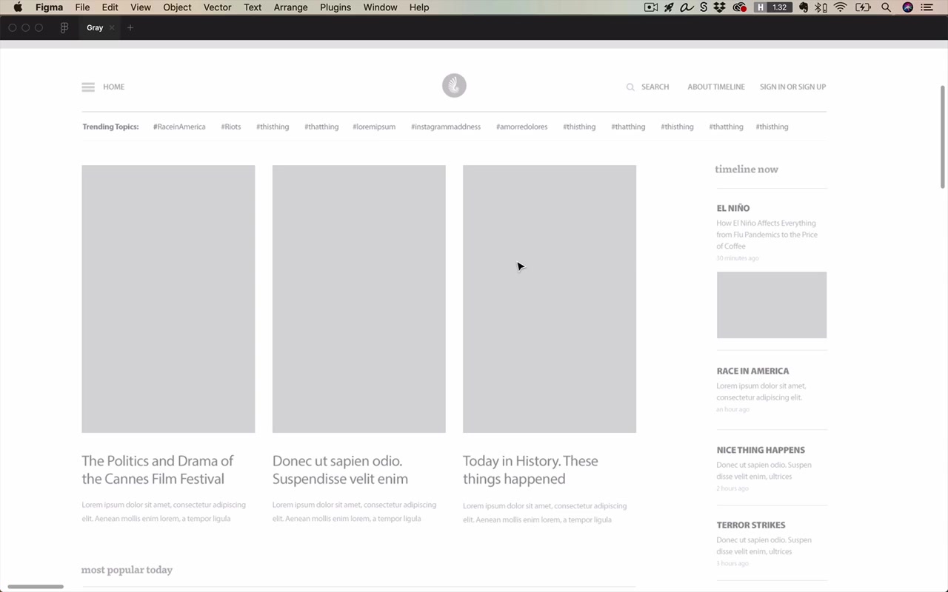The width and height of the screenshot is (948, 592).
Task: Click the Figma home logo icon in tab bar
Action: coord(64,28)
